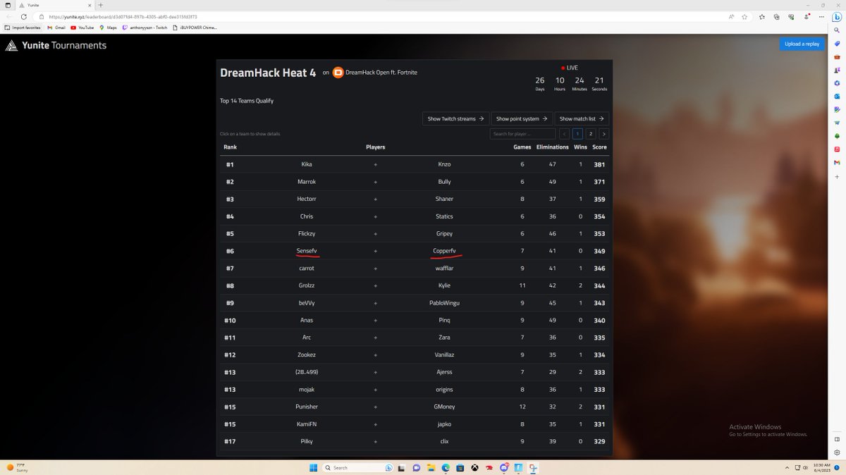Expand the rank #2 Marrok and Bully team
This screenshot has height=475, width=846.
point(415,182)
